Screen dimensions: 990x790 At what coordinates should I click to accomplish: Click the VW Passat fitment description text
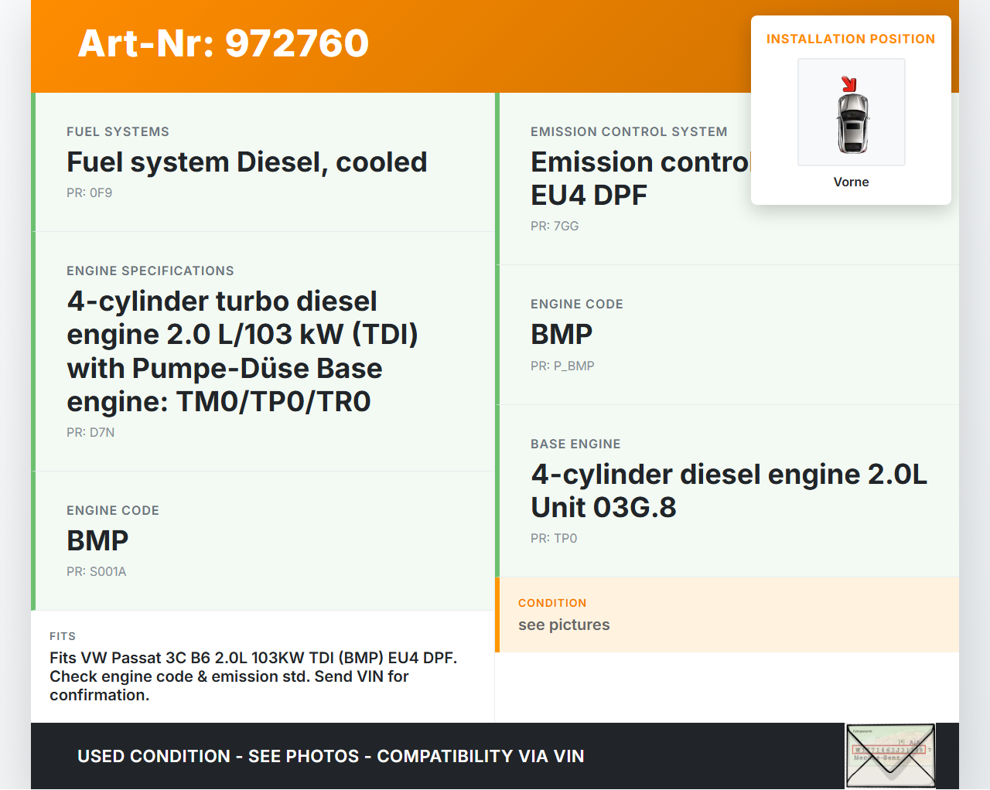(x=253, y=676)
